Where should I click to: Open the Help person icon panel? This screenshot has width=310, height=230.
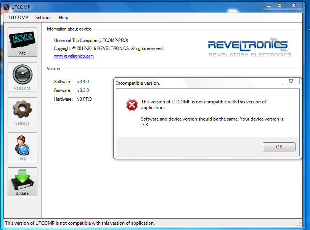click(22, 147)
